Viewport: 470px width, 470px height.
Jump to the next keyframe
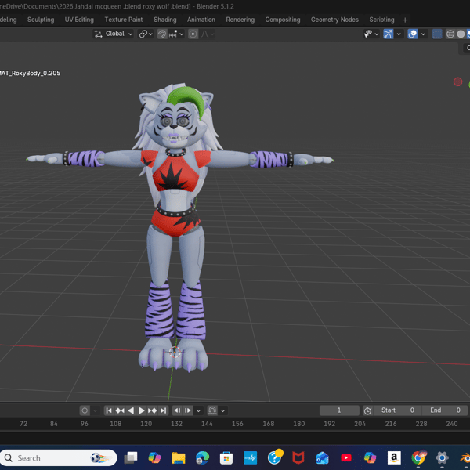(x=152, y=410)
